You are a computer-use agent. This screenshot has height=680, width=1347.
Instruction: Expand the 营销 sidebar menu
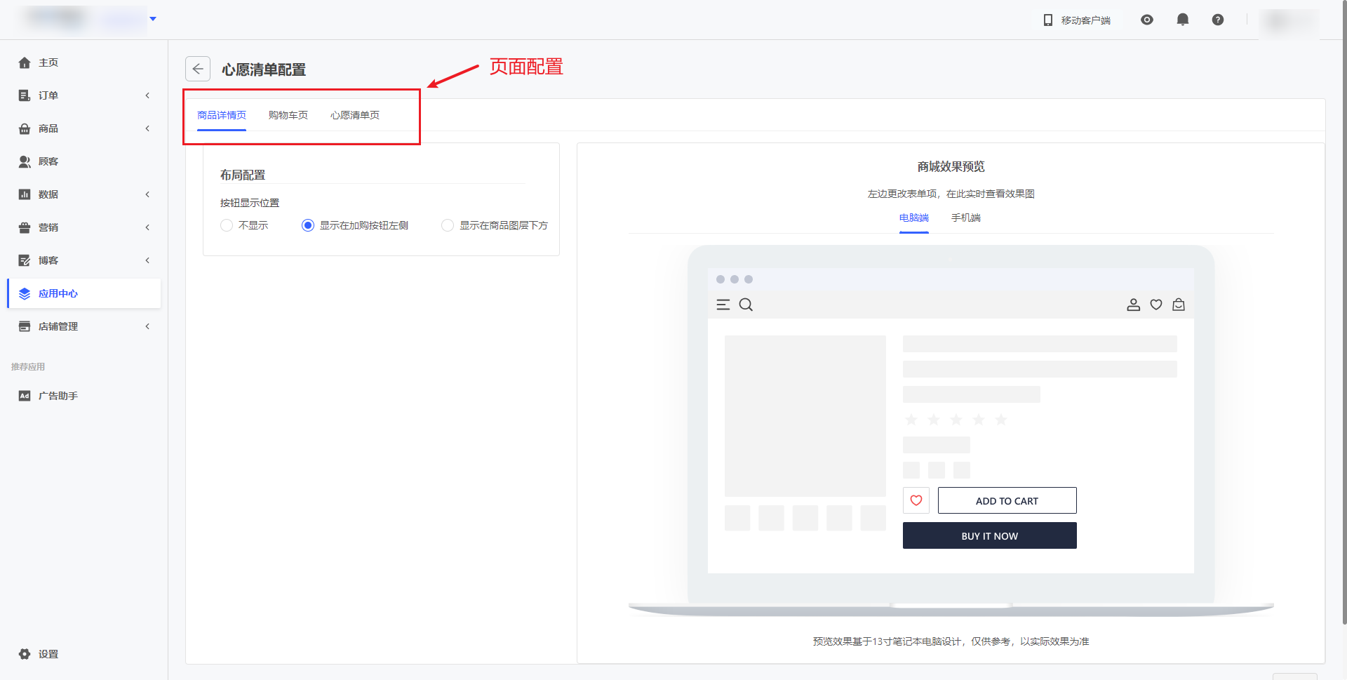point(84,227)
